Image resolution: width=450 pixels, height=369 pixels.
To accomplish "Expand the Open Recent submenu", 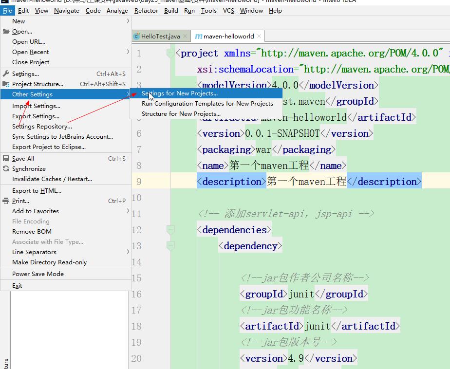I will [x=128, y=52].
